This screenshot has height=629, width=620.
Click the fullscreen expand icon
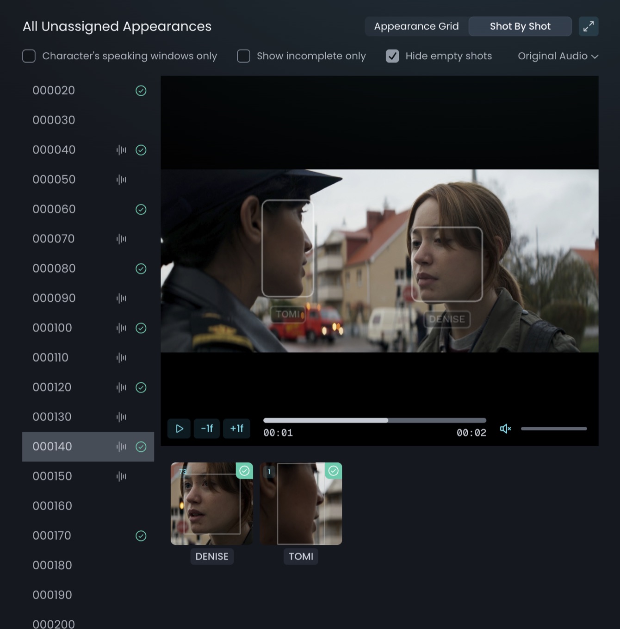588,26
